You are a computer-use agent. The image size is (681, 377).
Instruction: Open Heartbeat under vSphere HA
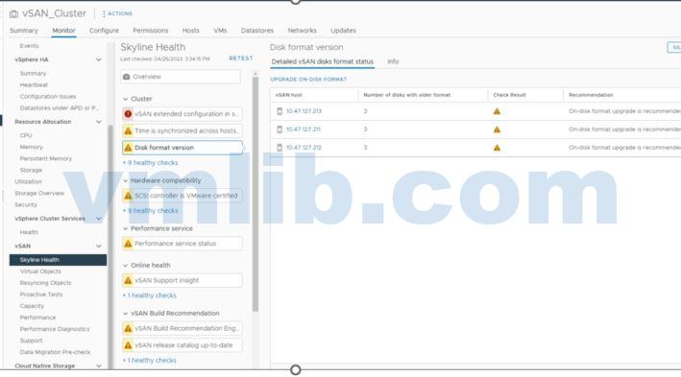pyautogui.click(x=34, y=84)
